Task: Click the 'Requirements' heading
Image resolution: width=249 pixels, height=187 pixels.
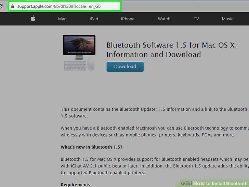Action: pos(76,185)
